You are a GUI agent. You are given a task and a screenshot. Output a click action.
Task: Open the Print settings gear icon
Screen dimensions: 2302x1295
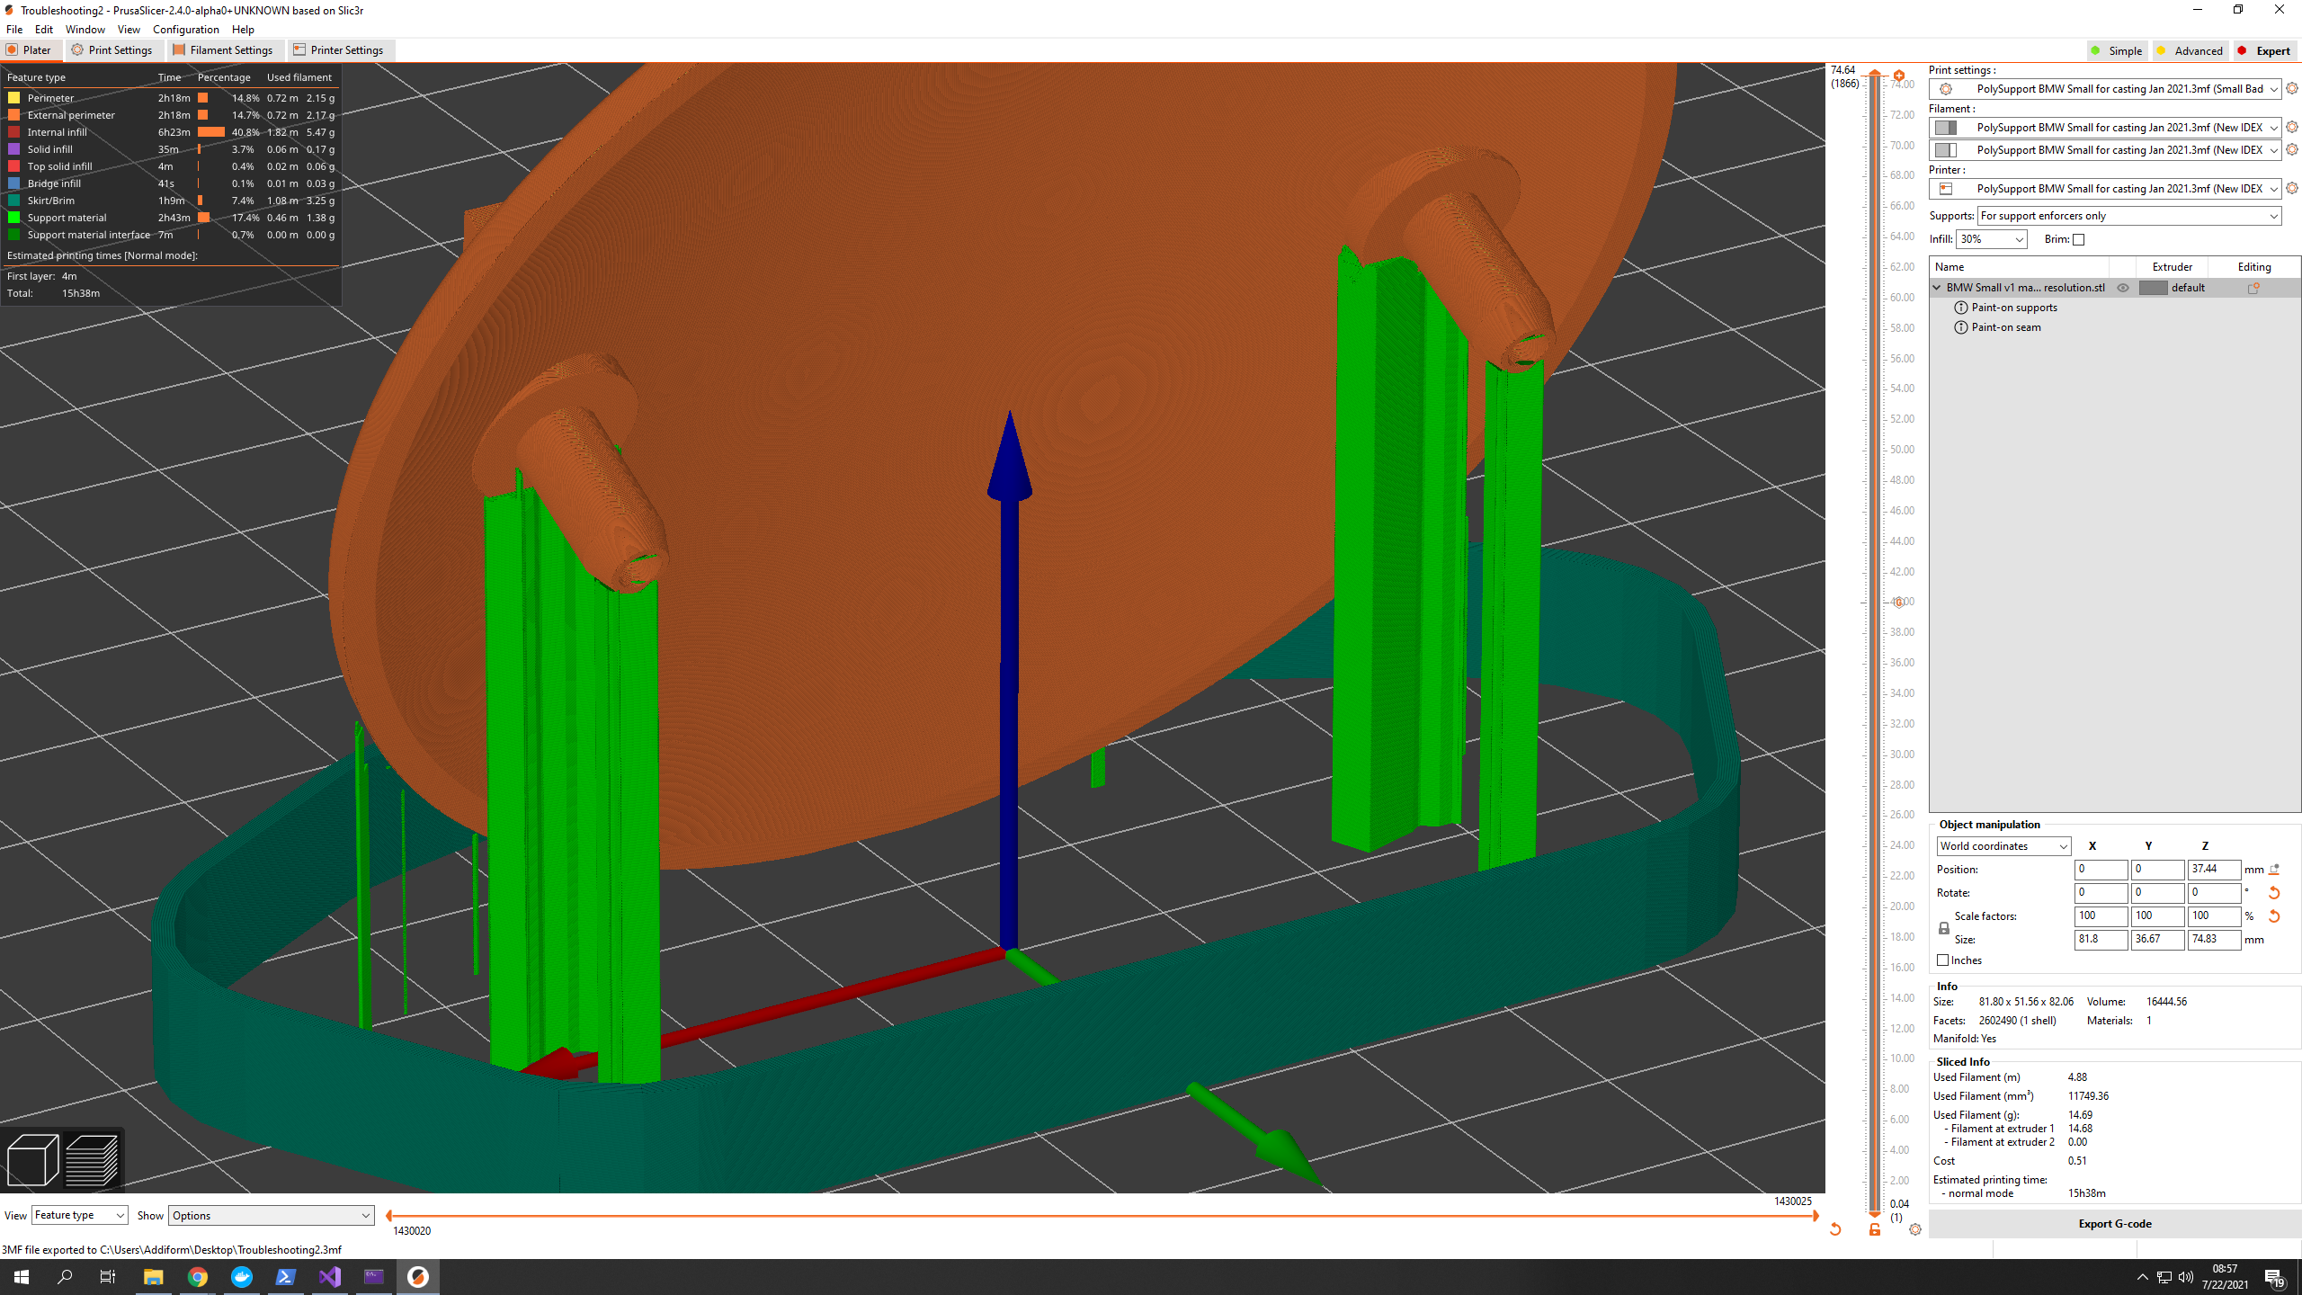2291,89
